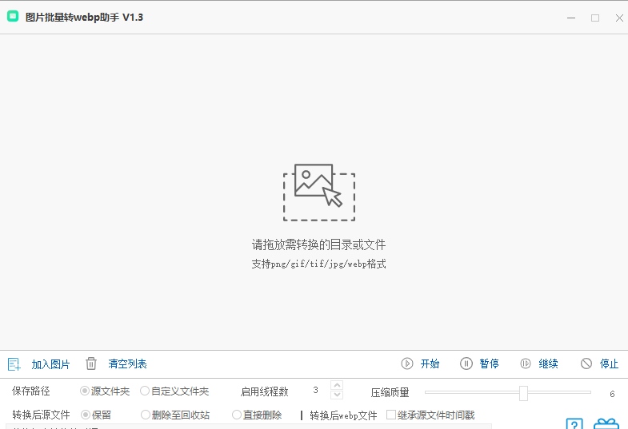The height and width of the screenshot is (429, 628).
Task: Choose 保留 to keep source files
Action: [x=85, y=415]
